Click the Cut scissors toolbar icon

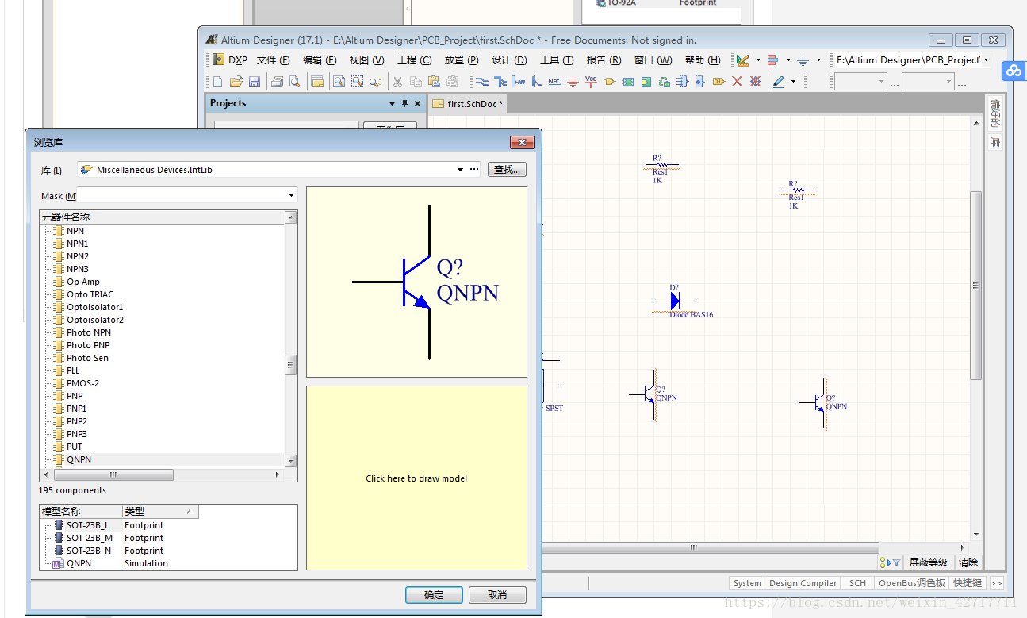[397, 82]
